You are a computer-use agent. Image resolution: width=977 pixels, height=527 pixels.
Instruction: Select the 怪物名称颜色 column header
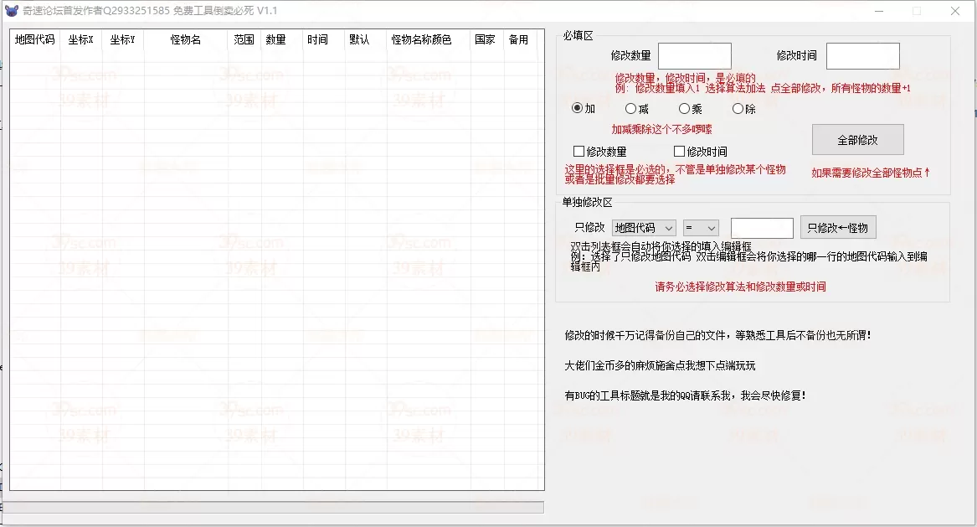[x=421, y=39]
